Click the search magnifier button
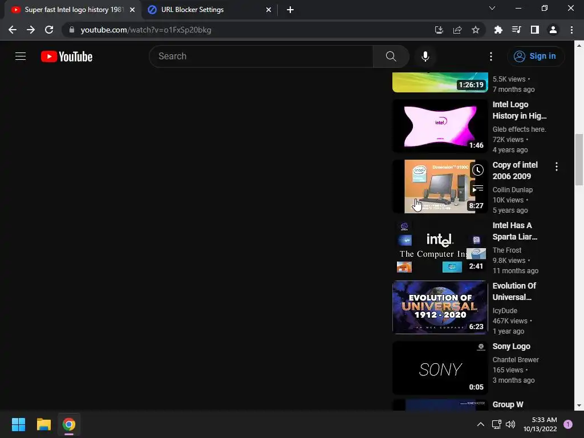This screenshot has width=584, height=438. tap(391, 56)
